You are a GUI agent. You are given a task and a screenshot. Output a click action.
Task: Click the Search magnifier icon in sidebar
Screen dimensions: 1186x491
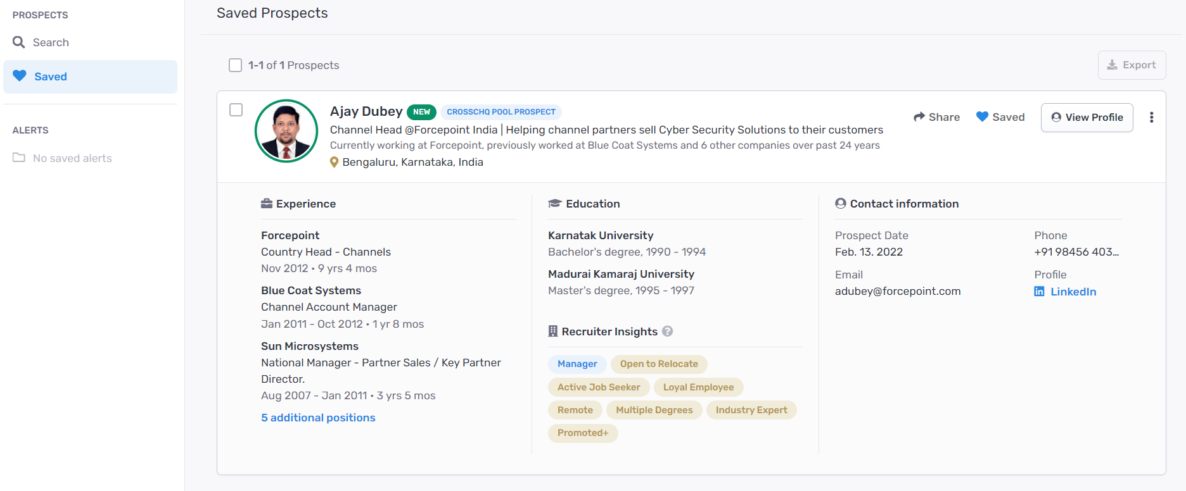pos(19,42)
